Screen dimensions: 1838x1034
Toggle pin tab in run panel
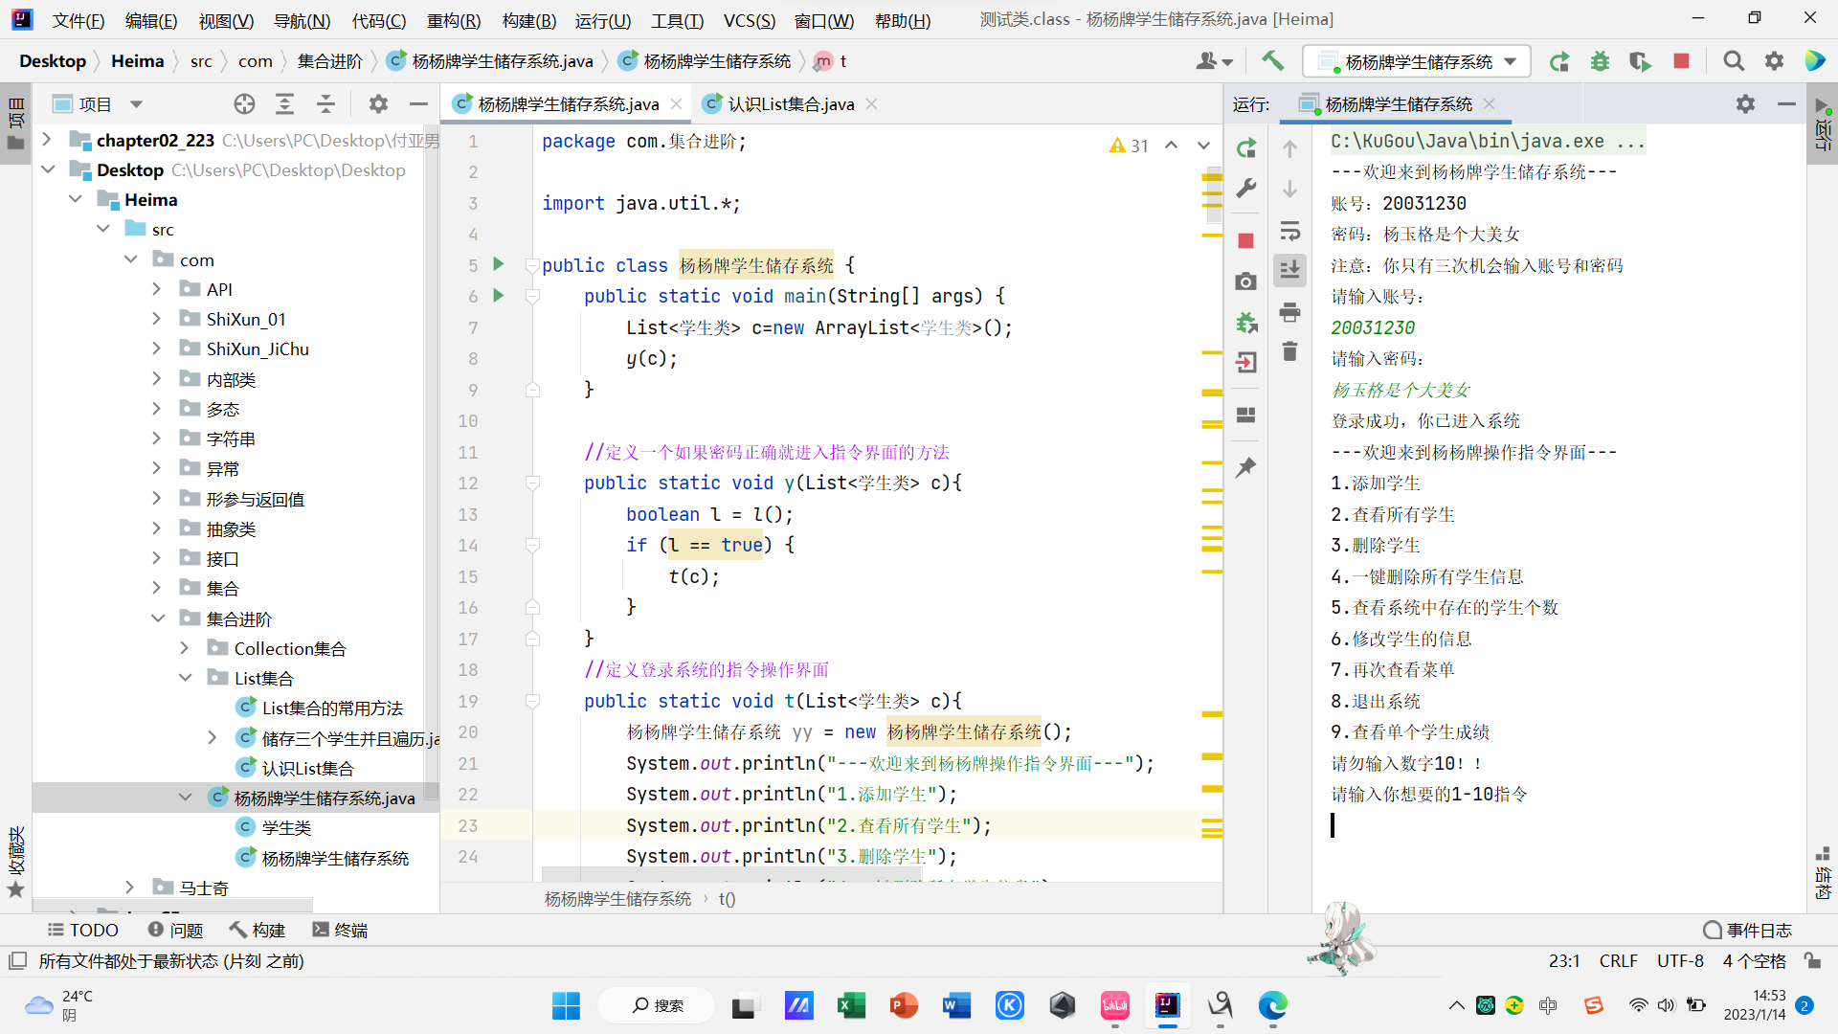point(1245,467)
